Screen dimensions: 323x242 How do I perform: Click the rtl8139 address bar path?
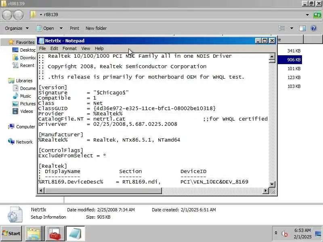coord(51,15)
